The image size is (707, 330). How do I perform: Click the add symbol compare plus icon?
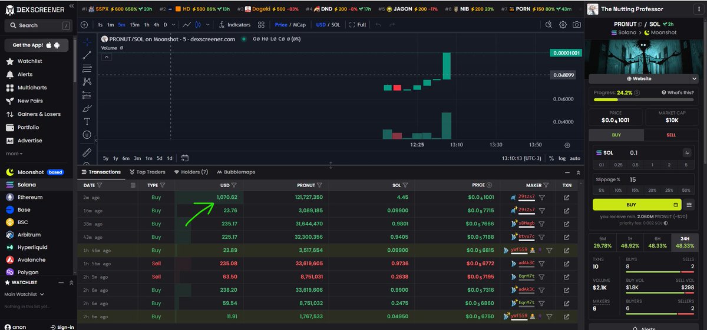pyautogui.click(x=84, y=25)
